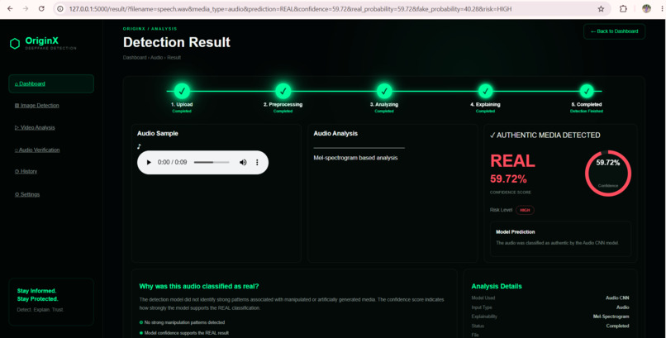Click the 1. Upload step checkmark
Screen dimensions: 666x338
[x=182, y=91]
